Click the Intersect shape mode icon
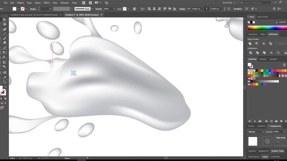This screenshot has height=161, width=287. 264,44
